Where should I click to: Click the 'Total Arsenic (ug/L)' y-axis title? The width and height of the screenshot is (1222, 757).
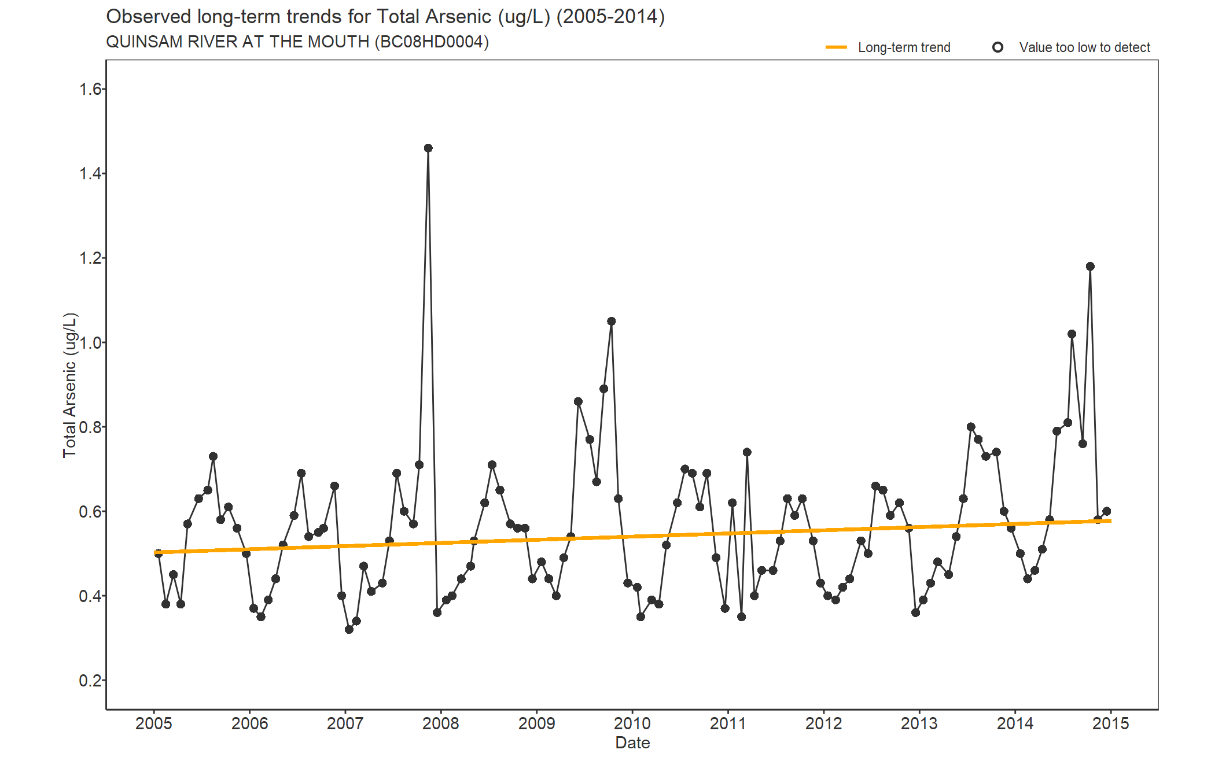(69, 385)
